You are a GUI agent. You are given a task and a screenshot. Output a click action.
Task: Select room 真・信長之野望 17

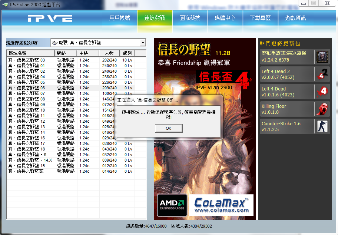71,143
